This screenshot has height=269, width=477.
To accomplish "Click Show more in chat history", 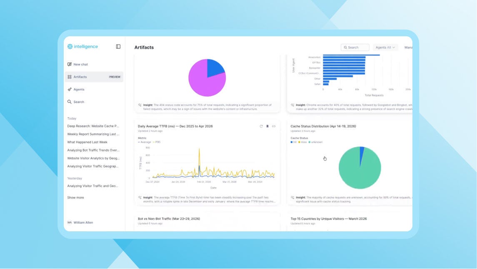I will (75, 197).
